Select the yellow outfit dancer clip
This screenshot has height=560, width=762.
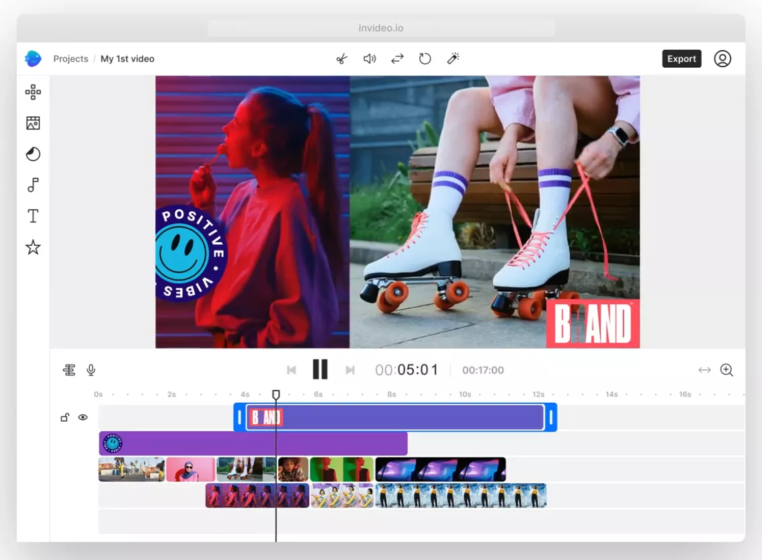(x=342, y=496)
